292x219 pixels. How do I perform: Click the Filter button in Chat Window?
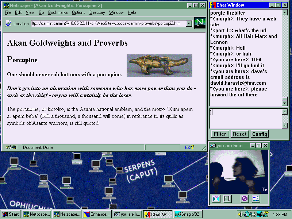pos(220,134)
